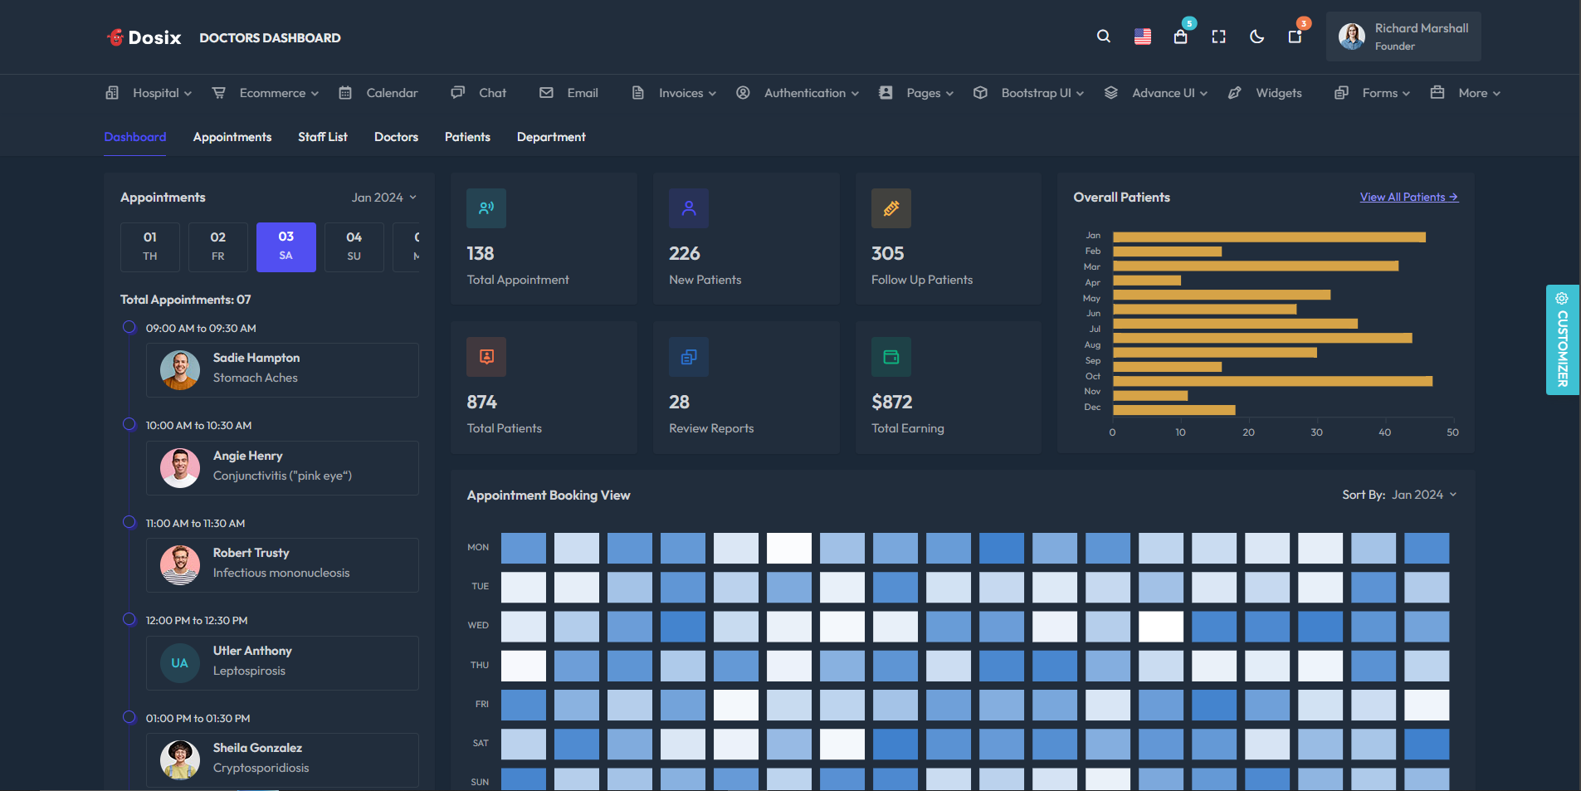Select date 04 SU in appointments
The width and height of the screenshot is (1581, 791).
354,247
